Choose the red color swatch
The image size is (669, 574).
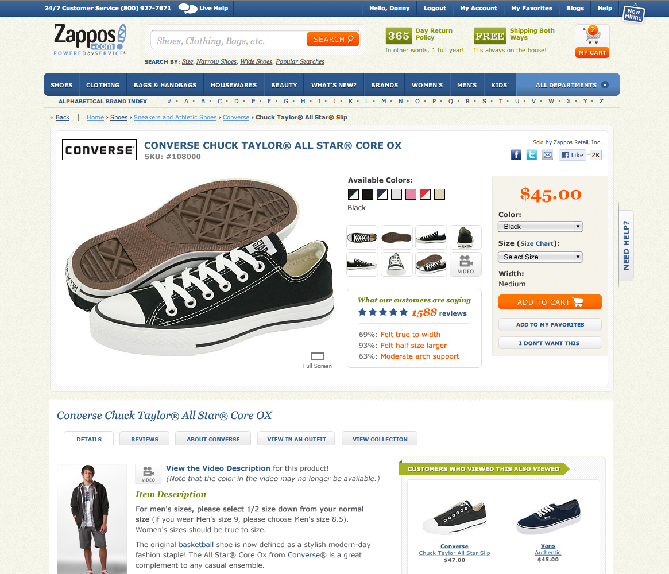pos(426,195)
